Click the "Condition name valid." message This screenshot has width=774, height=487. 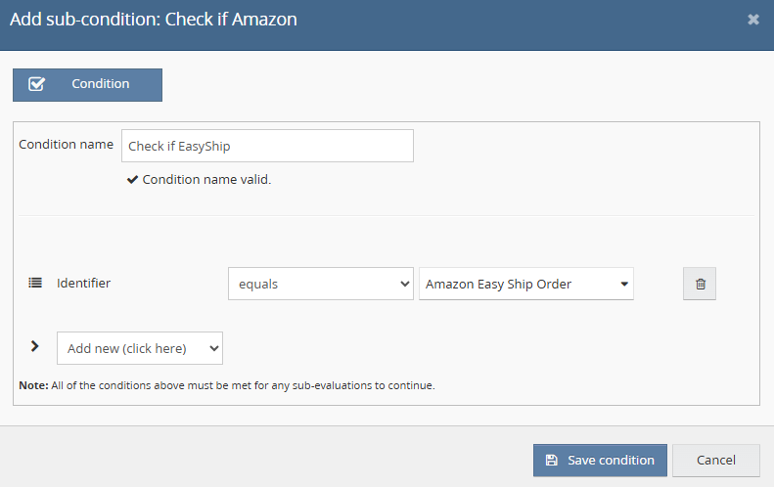pos(206,180)
